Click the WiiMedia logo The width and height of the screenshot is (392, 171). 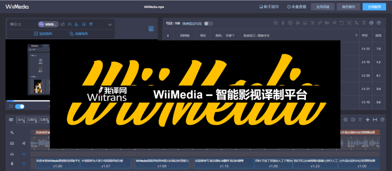(17, 7)
